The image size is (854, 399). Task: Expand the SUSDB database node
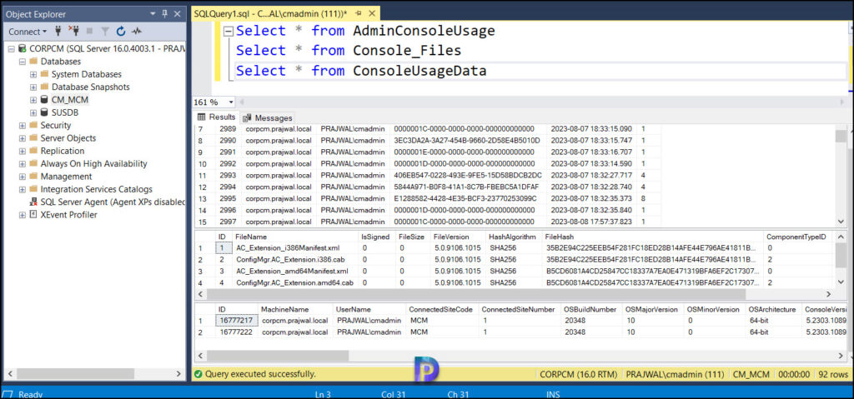coord(33,112)
